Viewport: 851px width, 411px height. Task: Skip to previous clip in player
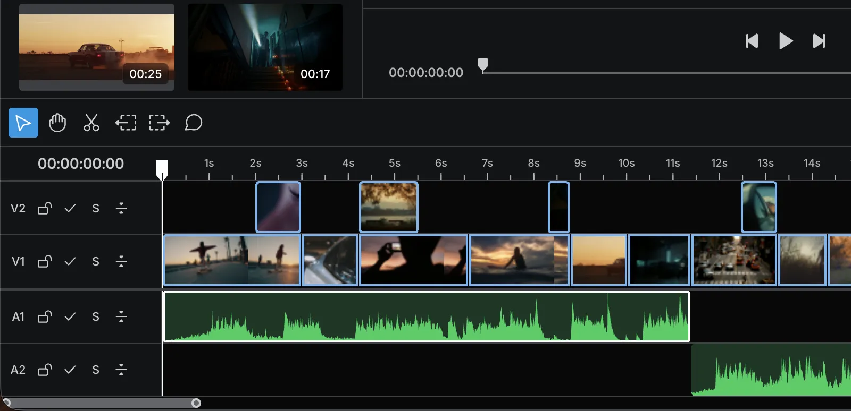click(x=752, y=41)
